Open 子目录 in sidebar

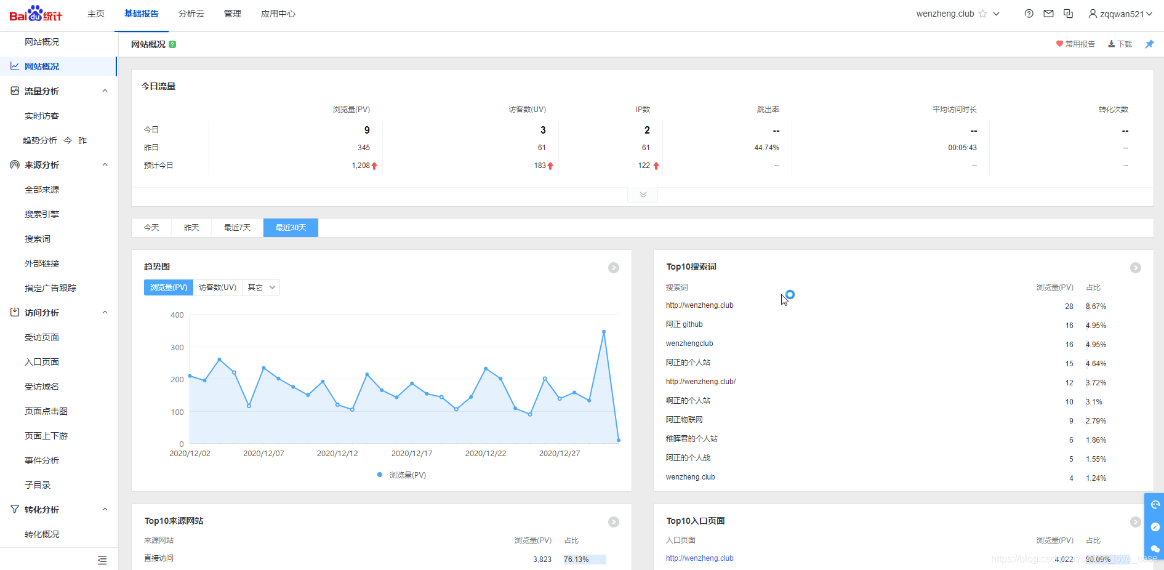coord(38,485)
